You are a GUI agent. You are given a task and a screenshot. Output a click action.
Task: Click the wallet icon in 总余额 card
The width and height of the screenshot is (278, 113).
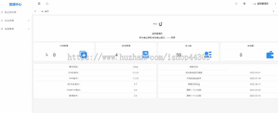point(270,55)
